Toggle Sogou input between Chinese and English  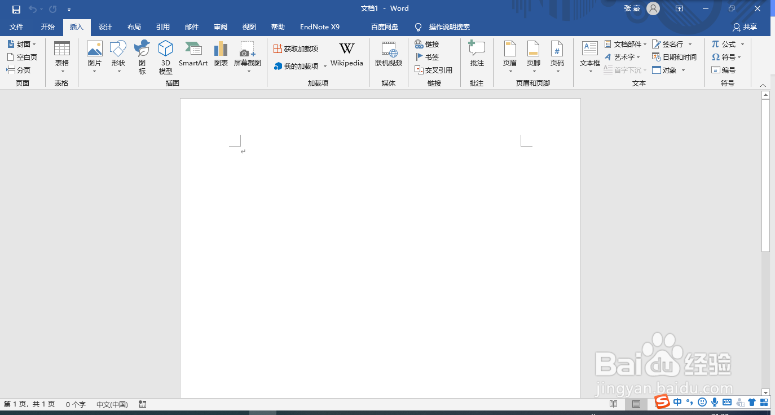pyautogui.click(x=677, y=402)
